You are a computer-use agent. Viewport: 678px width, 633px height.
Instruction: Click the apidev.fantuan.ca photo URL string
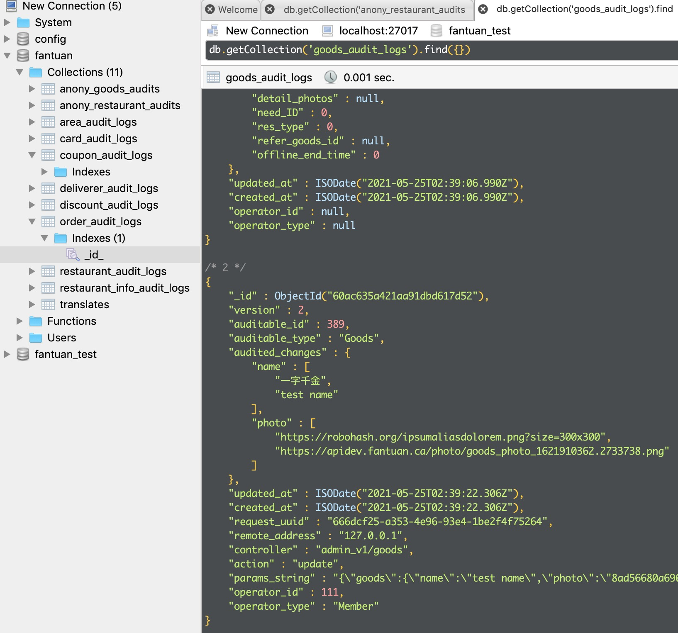(472, 451)
